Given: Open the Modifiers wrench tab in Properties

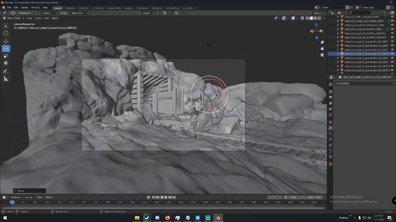Looking at the screenshot, I should click(330, 128).
